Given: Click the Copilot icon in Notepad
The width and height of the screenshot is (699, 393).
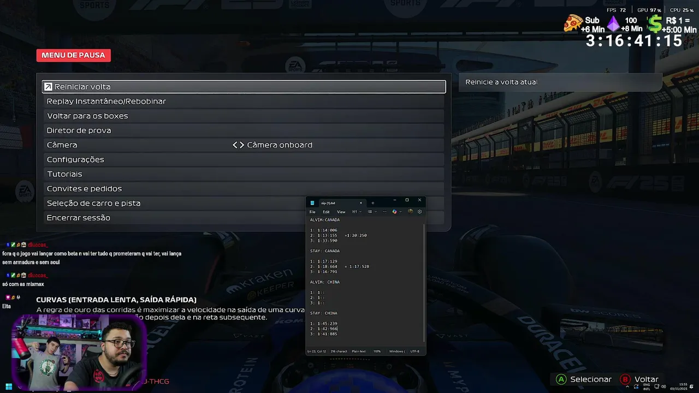Looking at the screenshot, I should coord(394,212).
